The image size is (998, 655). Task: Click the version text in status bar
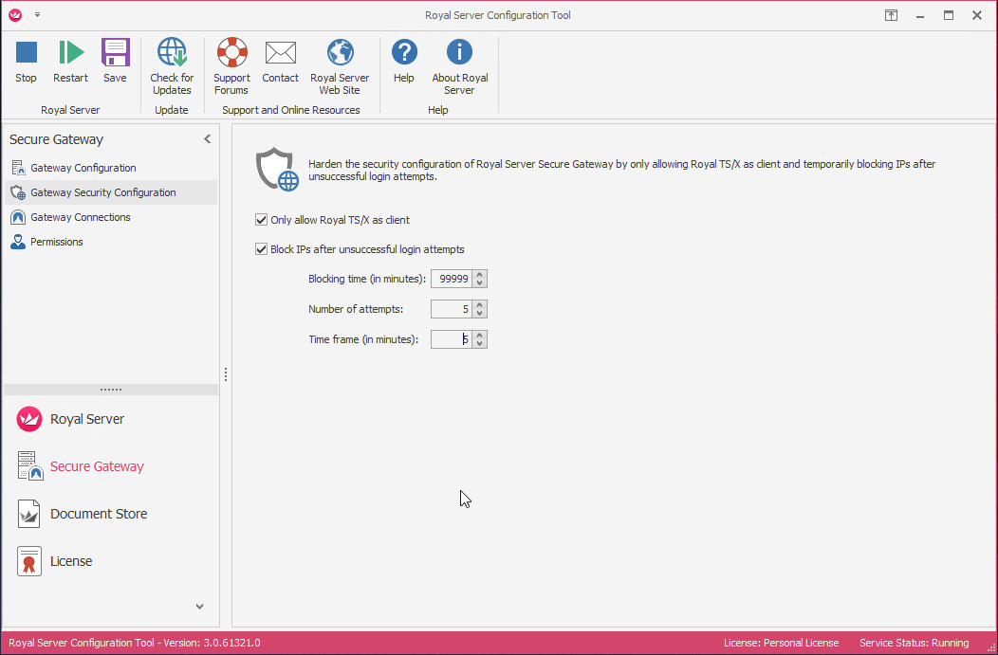[x=135, y=643]
